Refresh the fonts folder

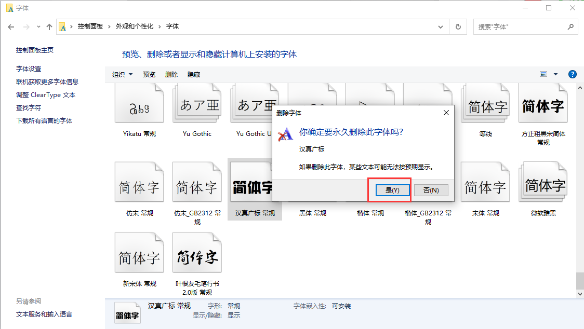click(458, 27)
